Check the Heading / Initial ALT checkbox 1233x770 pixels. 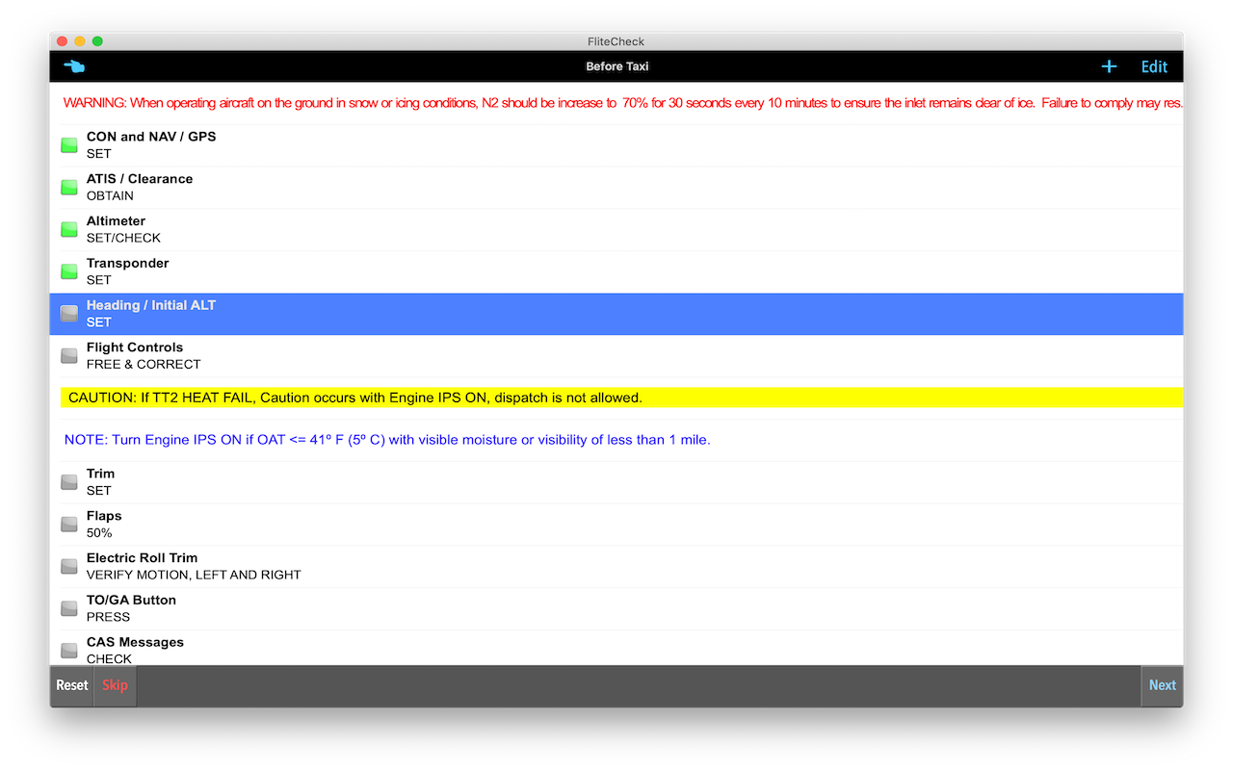pos(69,314)
